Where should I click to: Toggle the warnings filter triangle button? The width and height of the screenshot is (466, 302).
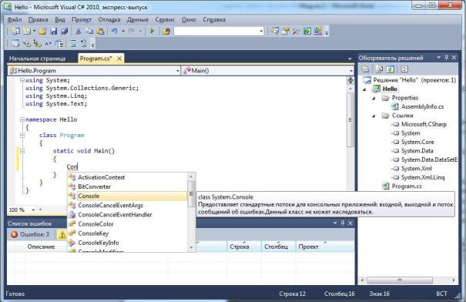click(62, 235)
